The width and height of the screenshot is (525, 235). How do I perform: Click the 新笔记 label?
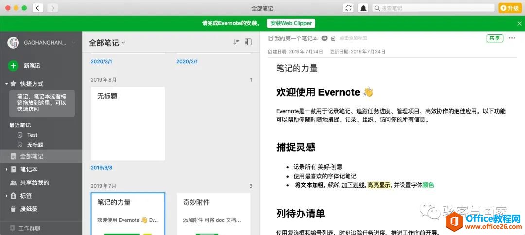point(32,66)
